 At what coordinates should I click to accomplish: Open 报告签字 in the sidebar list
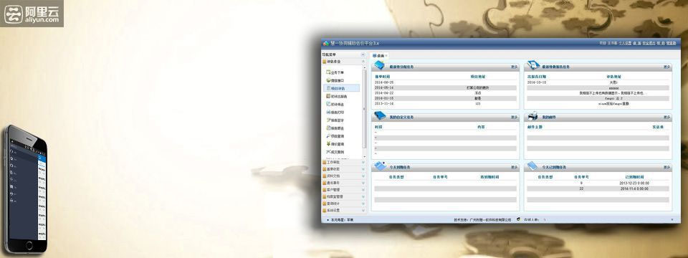pyautogui.click(x=335, y=120)
